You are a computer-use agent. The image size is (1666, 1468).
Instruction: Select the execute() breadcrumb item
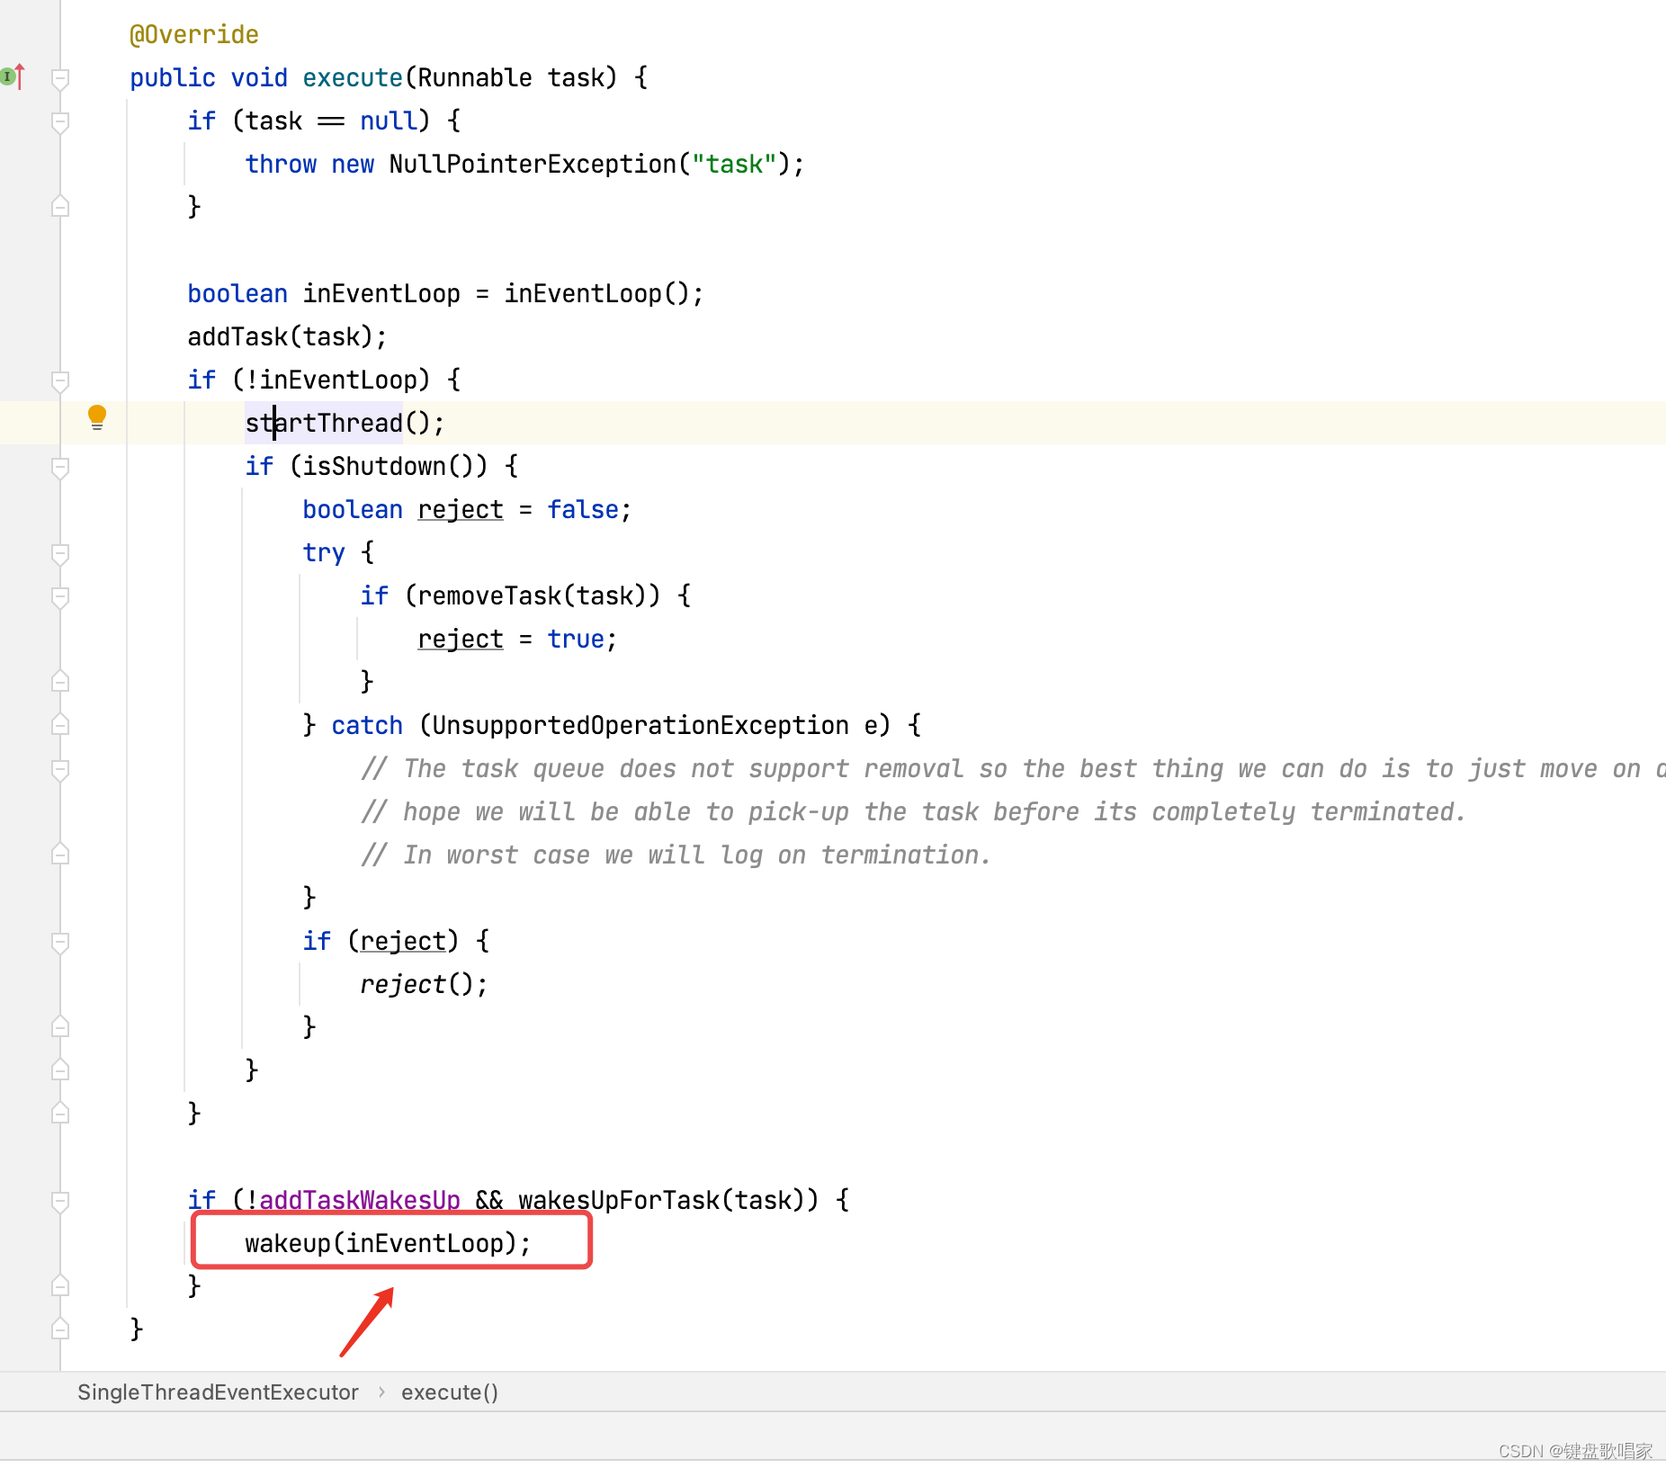click(450, 1392)
